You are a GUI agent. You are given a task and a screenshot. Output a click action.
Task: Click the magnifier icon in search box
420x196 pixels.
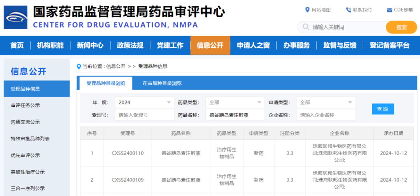pos(306,27)
